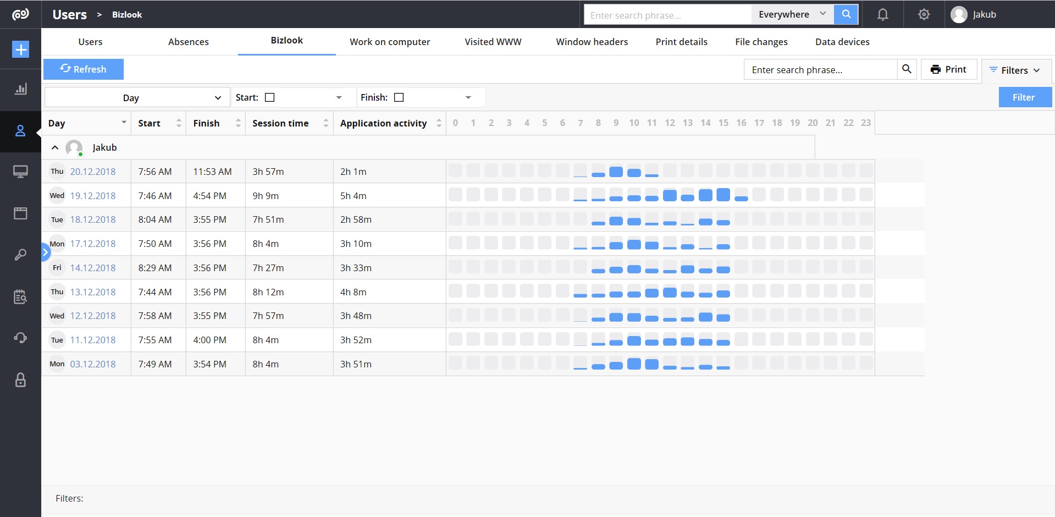The width and height of the screenshot is (1055, 517).
Task: Open the 12.12.2018 date link
Action: [x=93, y=316]
